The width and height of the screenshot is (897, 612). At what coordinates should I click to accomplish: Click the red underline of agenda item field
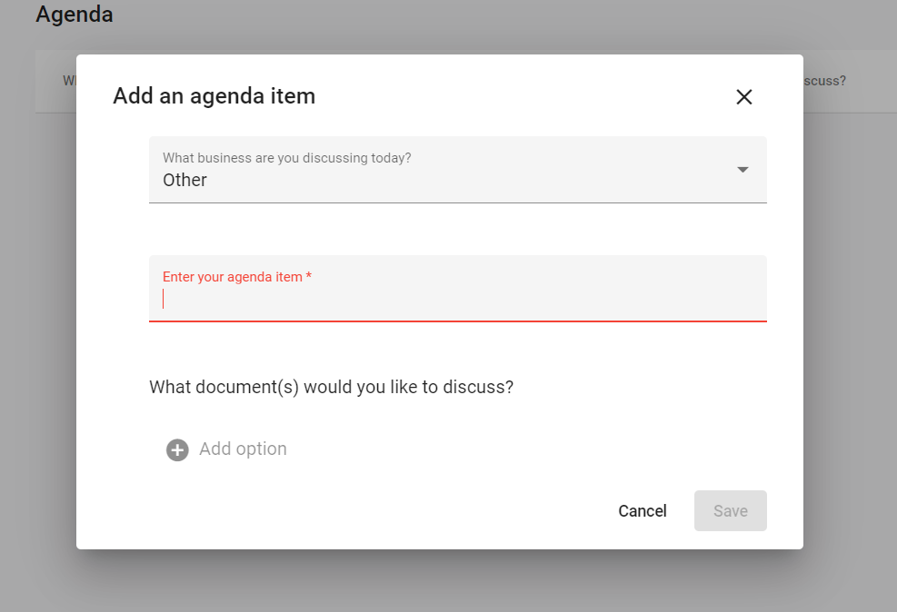click(457, 321)
